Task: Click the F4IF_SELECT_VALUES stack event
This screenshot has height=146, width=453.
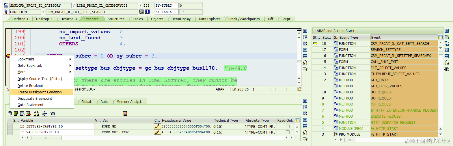Action: 404,68
